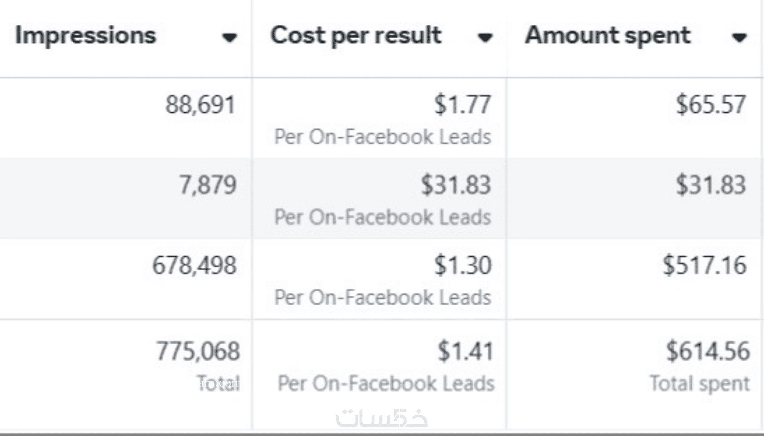Click the Amount spent column header
The width and height of the screenshot is (764, 436).
(608, 36)
